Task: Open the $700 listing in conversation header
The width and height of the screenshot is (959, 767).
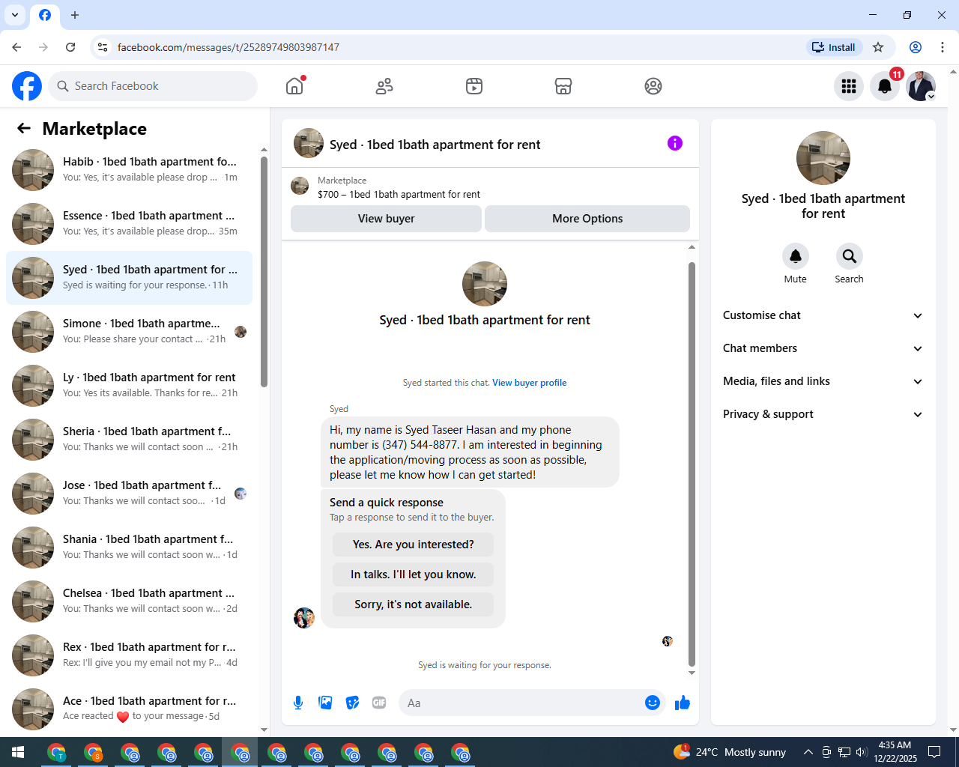Action: pos(399,194)
